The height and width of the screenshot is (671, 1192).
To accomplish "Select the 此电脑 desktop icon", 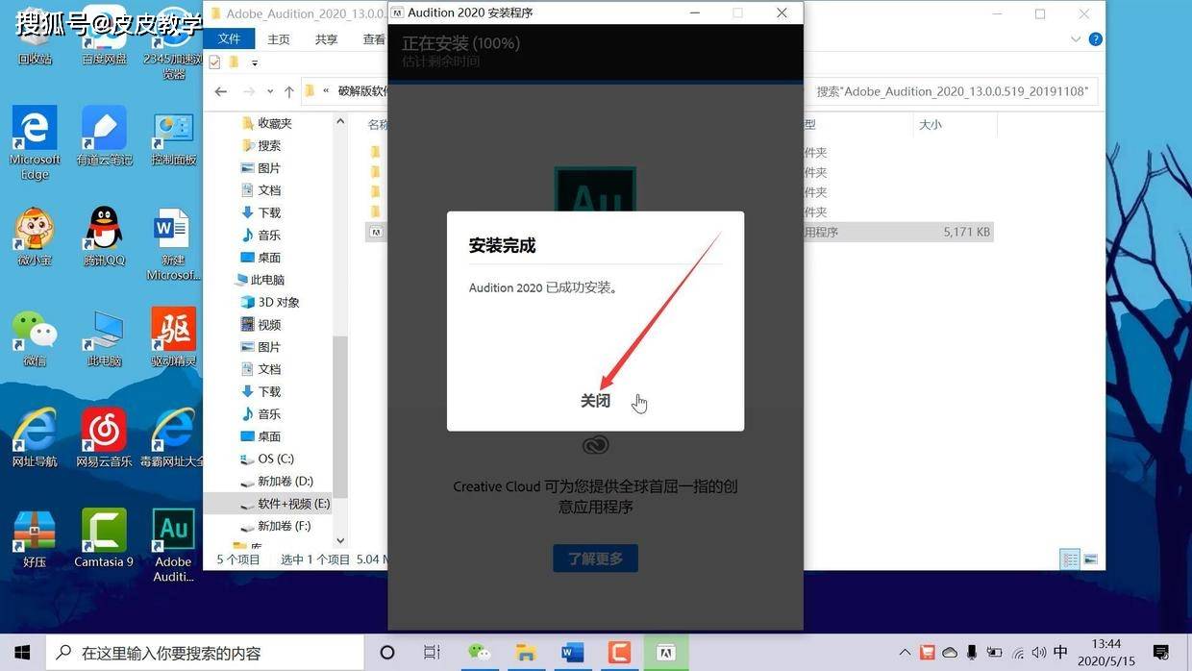I will [104, 337].
